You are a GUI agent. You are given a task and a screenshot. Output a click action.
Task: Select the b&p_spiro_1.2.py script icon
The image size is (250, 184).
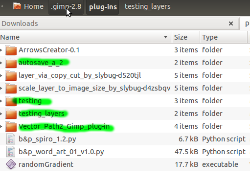11,139
